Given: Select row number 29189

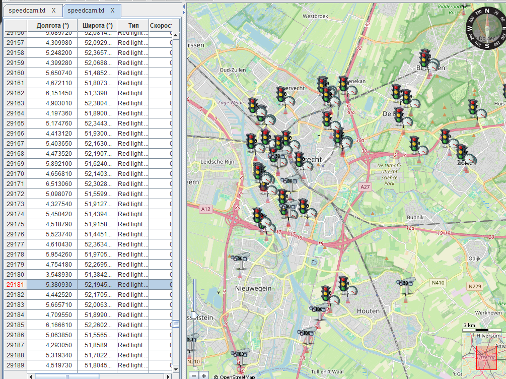Looking at the screenshot, I should (15, 365).
